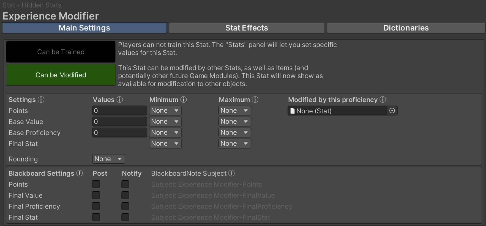The image size is (486, 226).
Task: Check Post for Final Stat row
Action: pos(96,217)
